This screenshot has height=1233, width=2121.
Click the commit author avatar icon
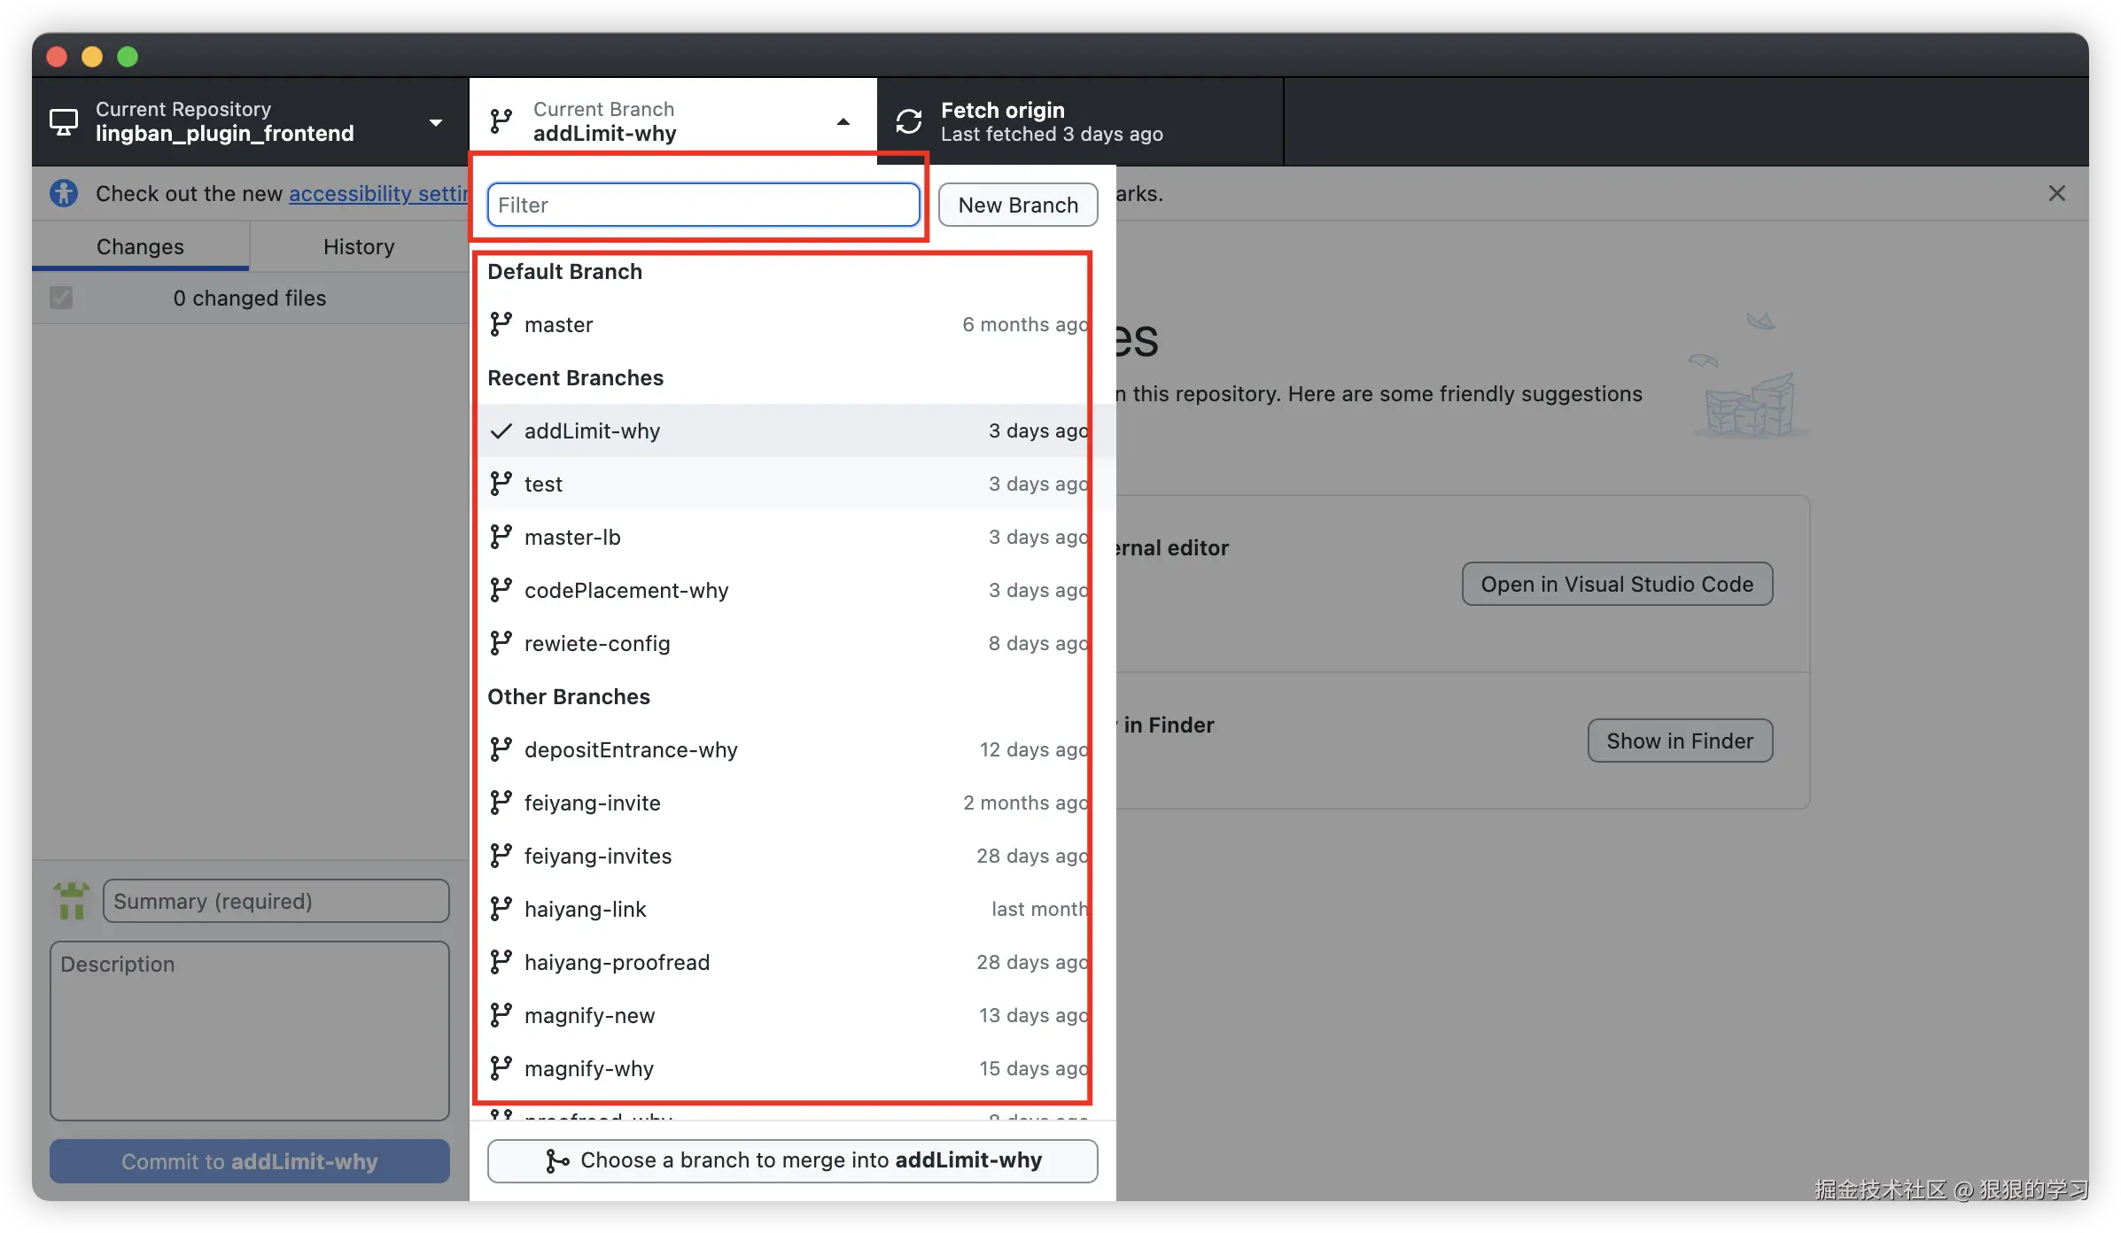(x=72, y=901)
